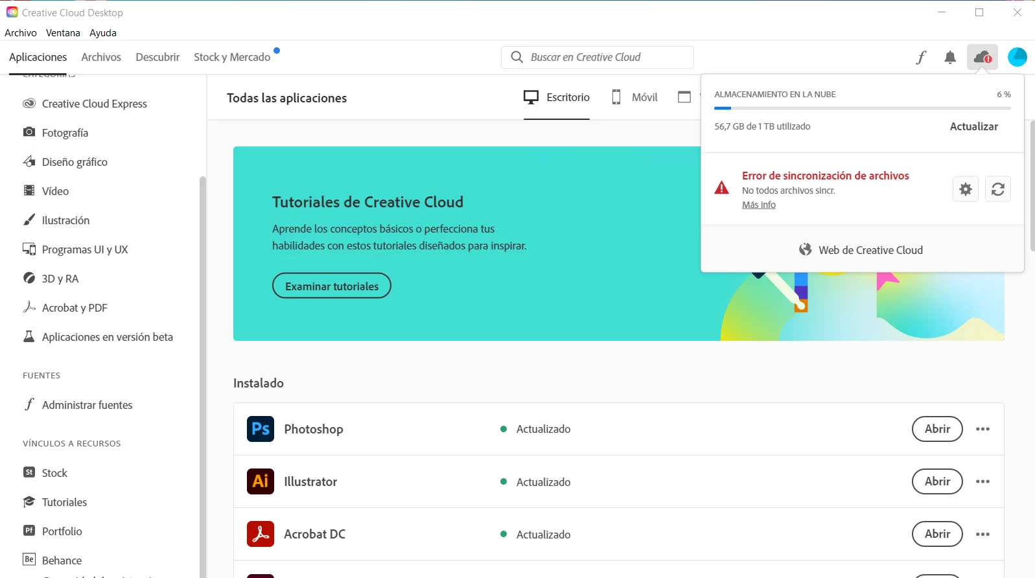1035x578 pixels.
Task: Open the Ventana menu
Action: point(63,33)
